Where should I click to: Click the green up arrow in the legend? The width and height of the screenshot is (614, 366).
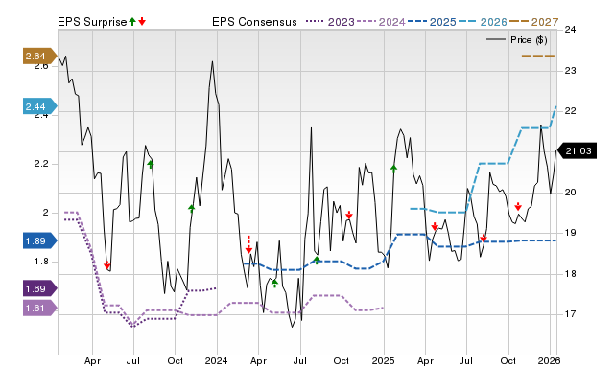coord(132,21)
